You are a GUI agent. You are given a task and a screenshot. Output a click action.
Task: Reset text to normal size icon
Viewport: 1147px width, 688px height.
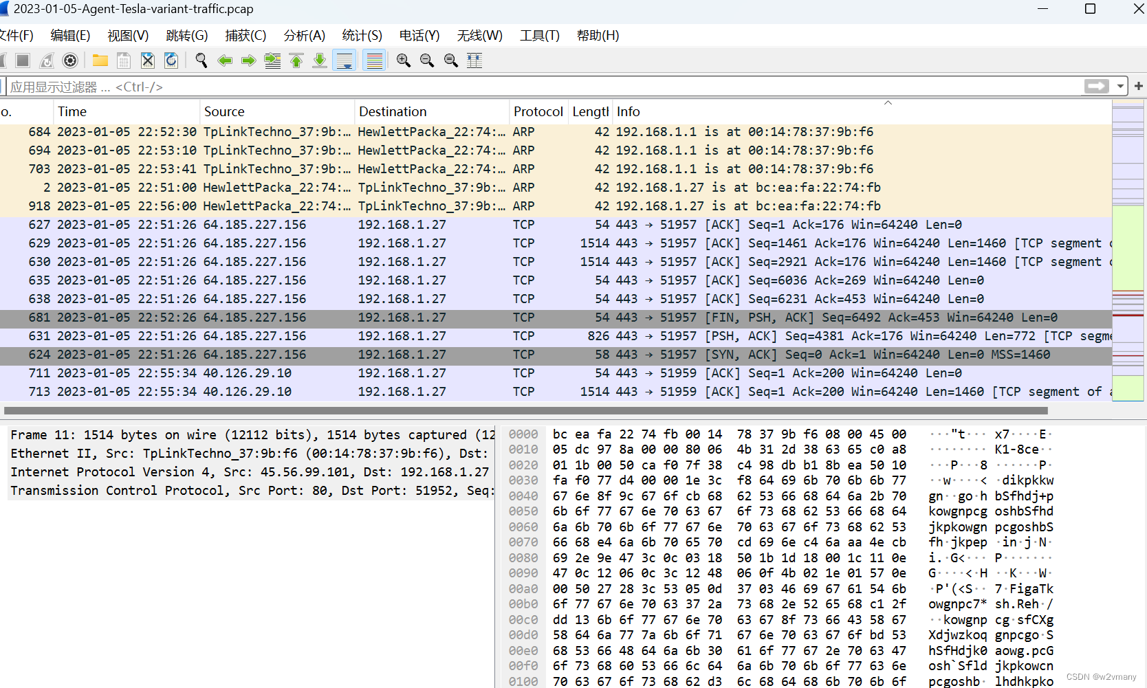coord(451,60)
